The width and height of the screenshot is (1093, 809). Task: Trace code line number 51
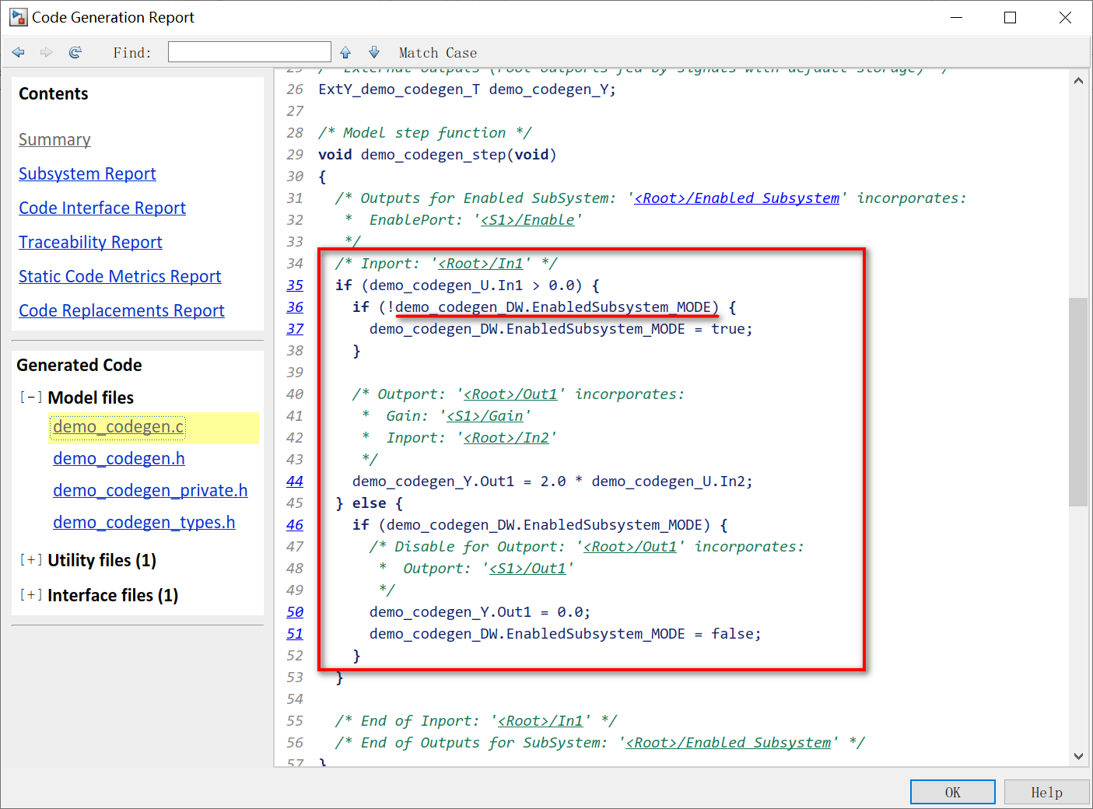(x=295, y=634)
